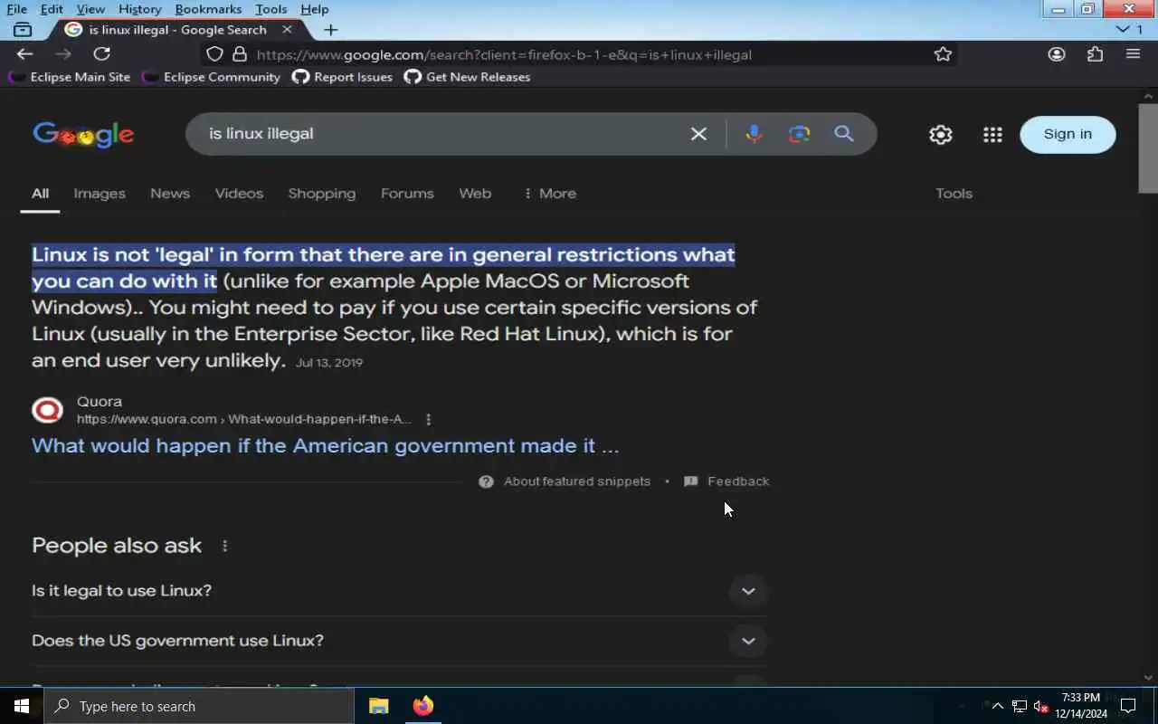Click the tracking protection shield icon

pos(214,54)
